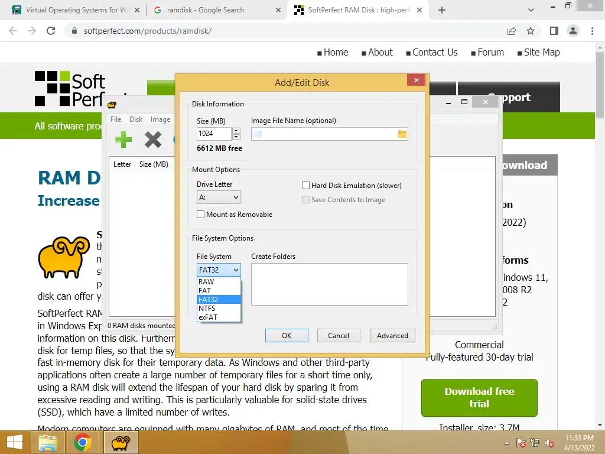Open File Explorer from taskbar
This screenshot has height=454, width=605.
pyautogui.click(x=47, y=442)
